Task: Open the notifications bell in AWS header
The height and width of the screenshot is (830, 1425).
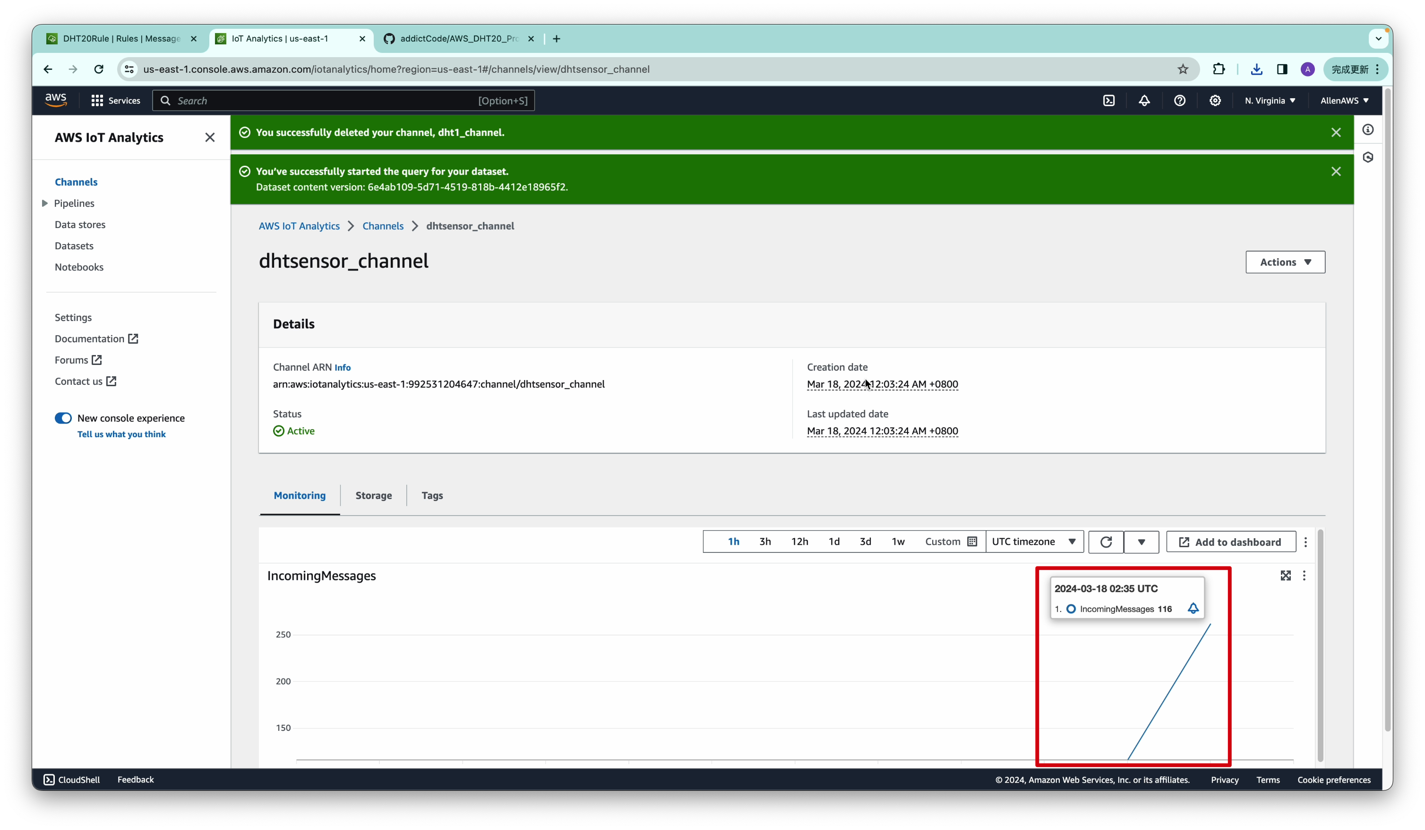Action: [x=1144, y=101]
